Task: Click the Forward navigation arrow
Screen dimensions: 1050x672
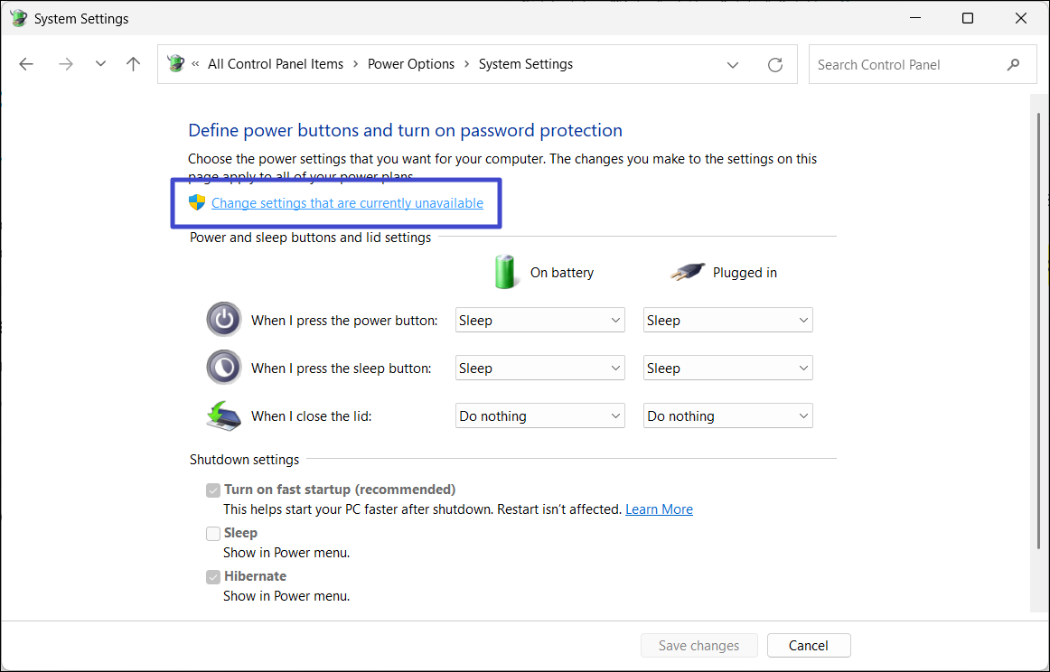Action: point(65,64)
